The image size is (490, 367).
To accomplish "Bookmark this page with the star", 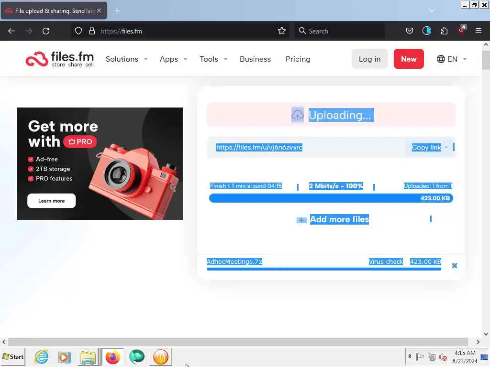I will click(281, 31).
